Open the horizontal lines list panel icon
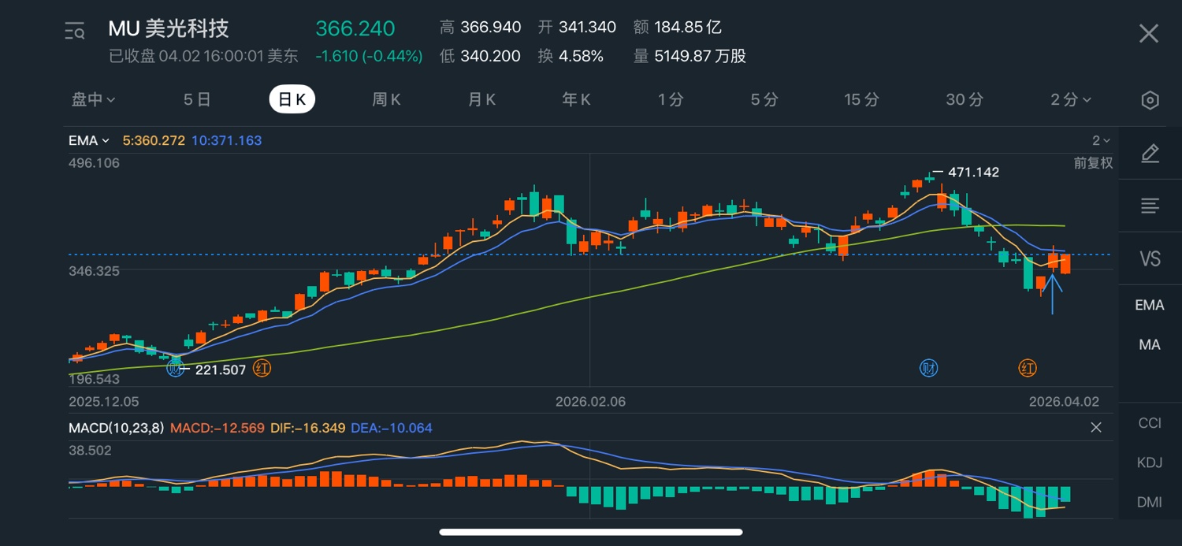 point(1150,206)
